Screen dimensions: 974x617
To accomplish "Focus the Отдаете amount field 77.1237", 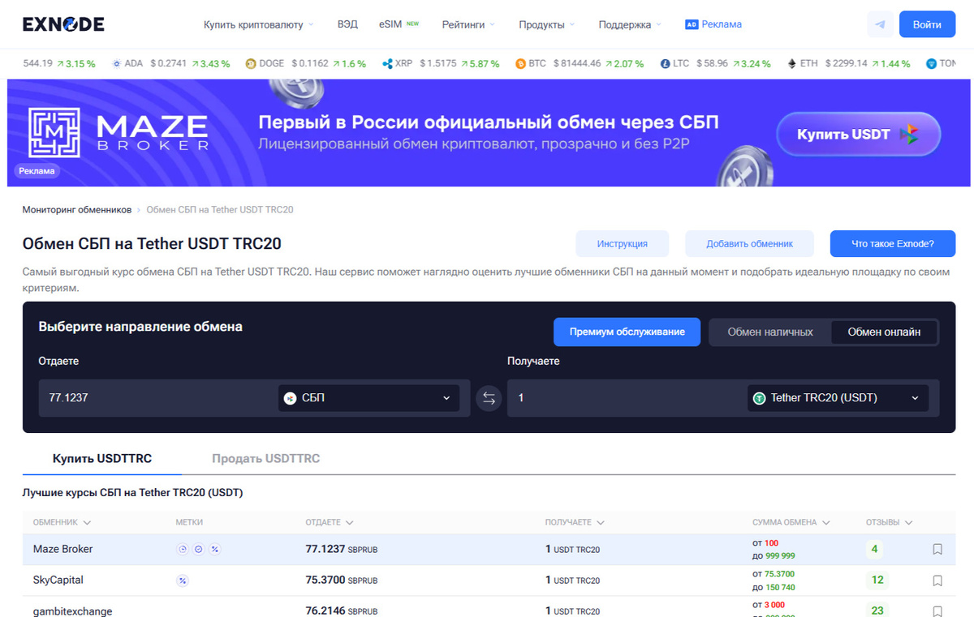I will click(158, 398).
